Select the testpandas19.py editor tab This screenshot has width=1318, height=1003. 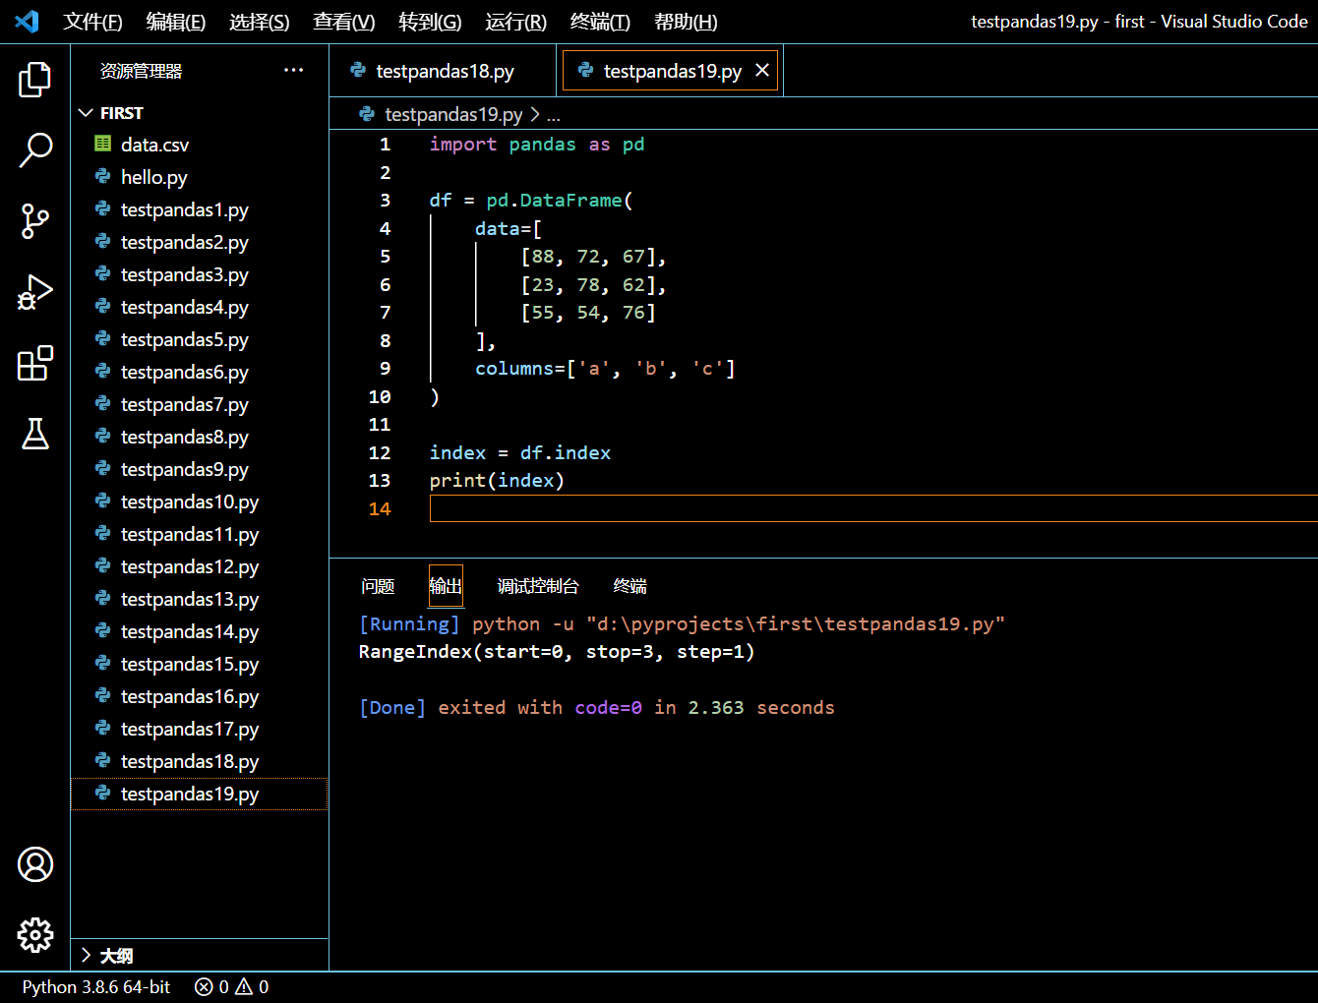(670, 71)
